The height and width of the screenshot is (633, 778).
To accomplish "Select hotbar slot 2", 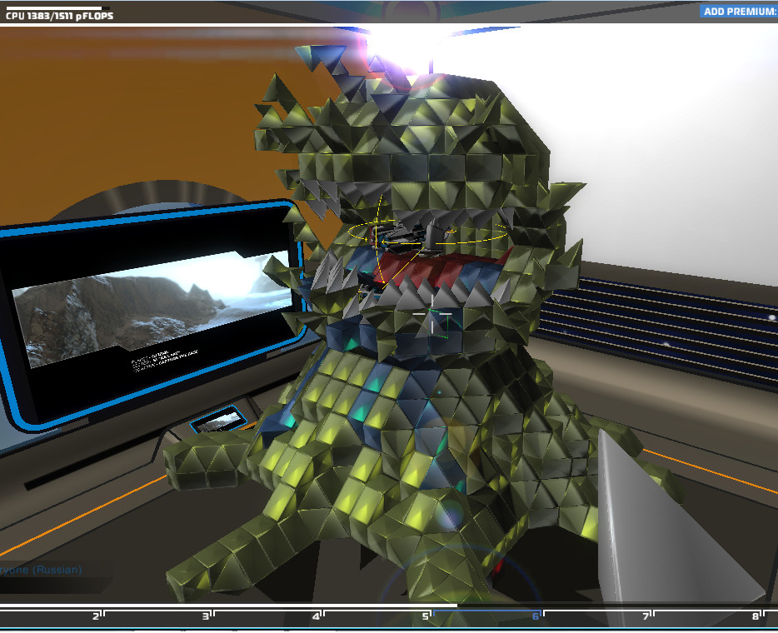I will 50,618.
